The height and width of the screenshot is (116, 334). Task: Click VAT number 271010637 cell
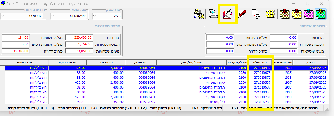click(x=261, y=87)
